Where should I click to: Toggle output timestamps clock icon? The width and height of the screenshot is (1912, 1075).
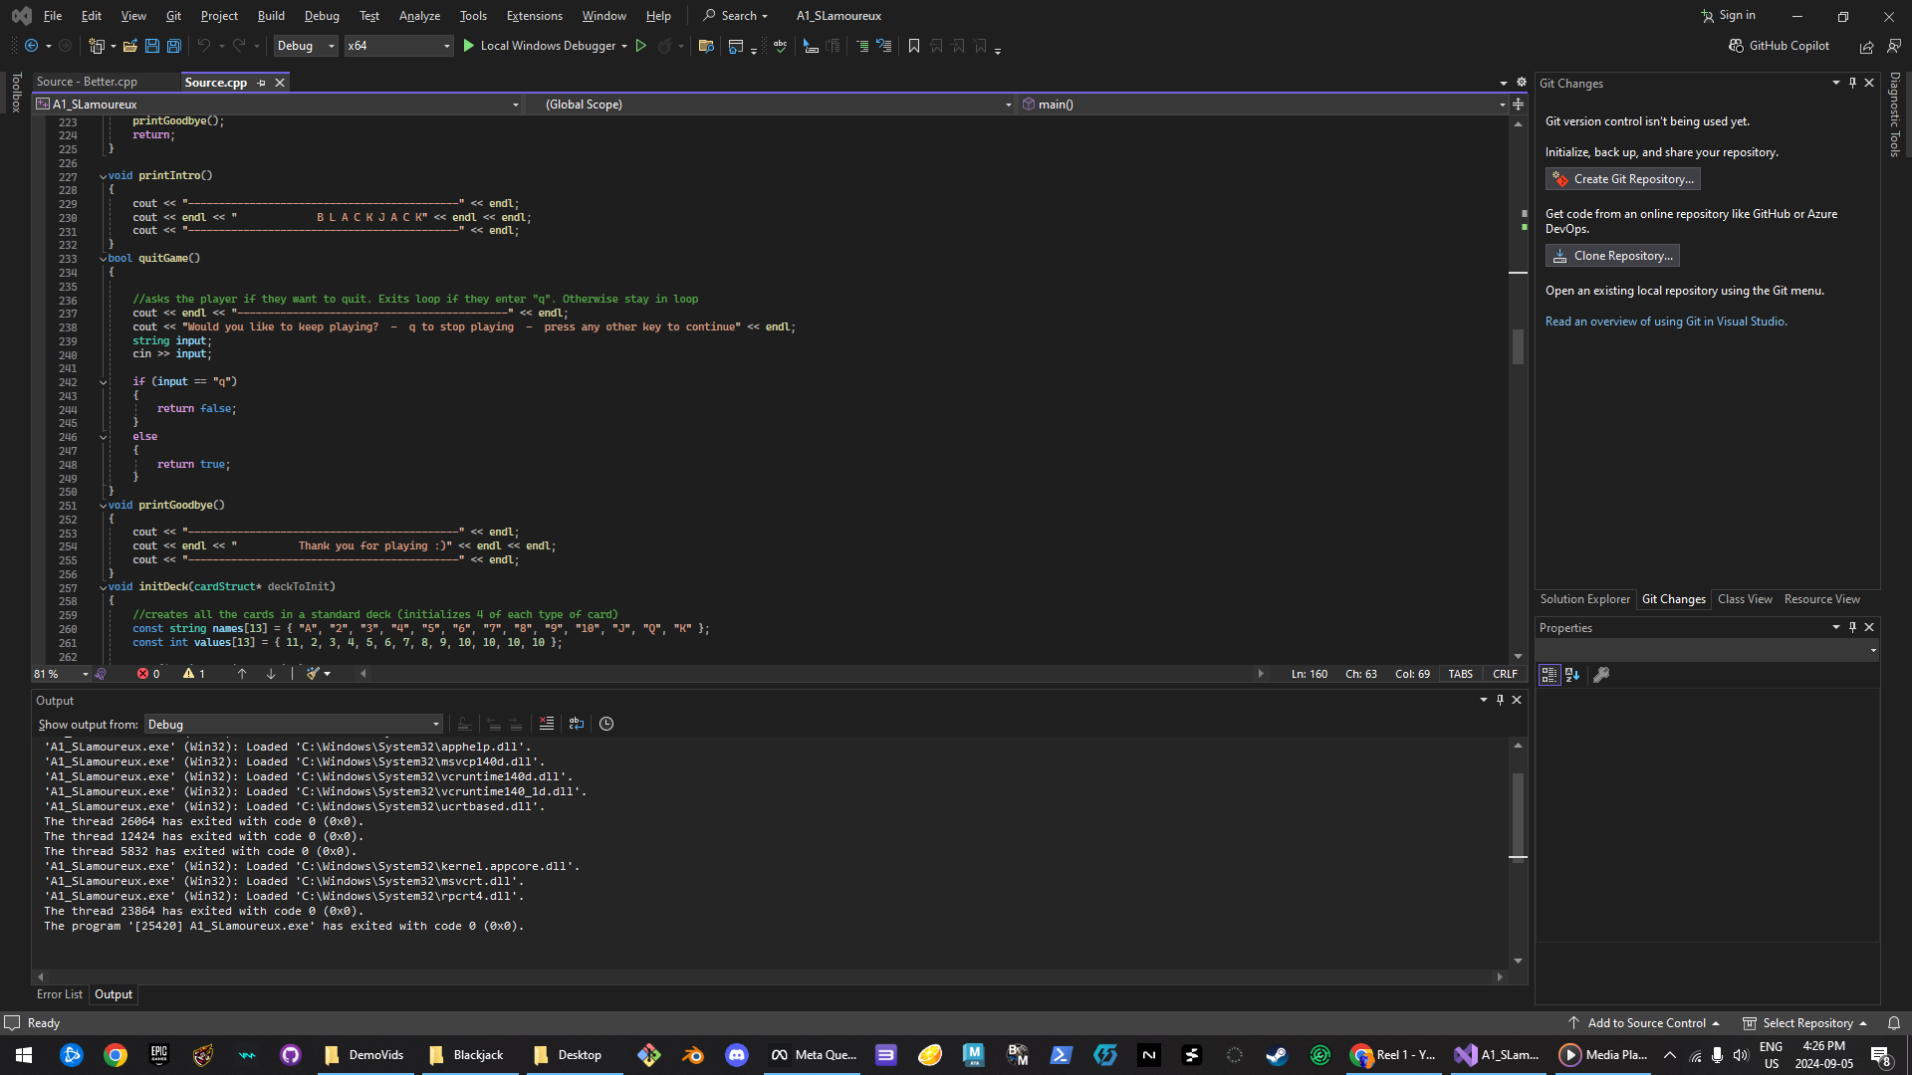coord(606,724)
